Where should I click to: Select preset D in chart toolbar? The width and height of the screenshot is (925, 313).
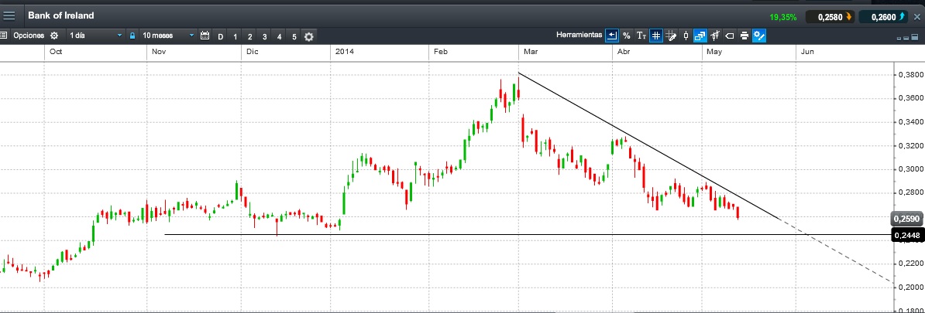220,36
